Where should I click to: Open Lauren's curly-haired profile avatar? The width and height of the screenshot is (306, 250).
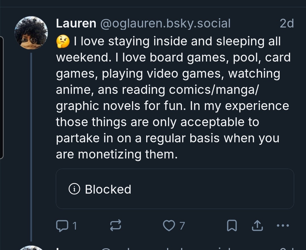(31, 33)
